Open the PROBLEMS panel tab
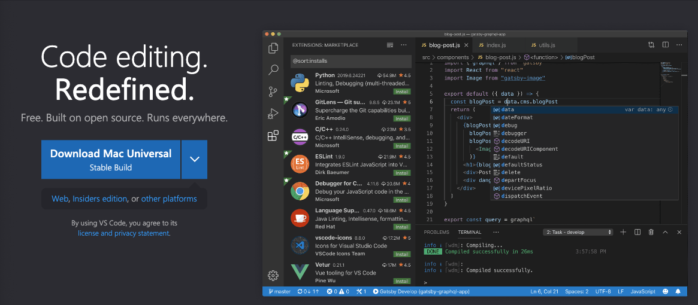The width and height of the screenshot is (698, 305). click(436, 232)
